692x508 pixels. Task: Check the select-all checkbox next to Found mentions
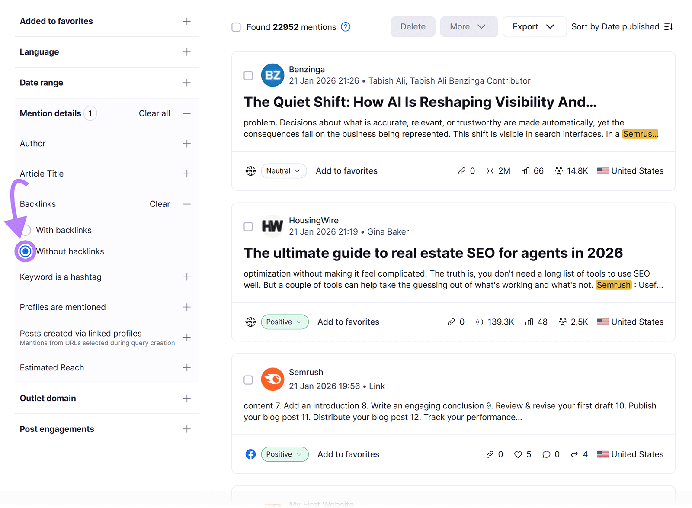point(236,27)
